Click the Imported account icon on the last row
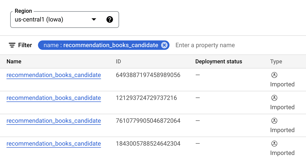This screenshot has height=159, width=306. pos(274,144)
